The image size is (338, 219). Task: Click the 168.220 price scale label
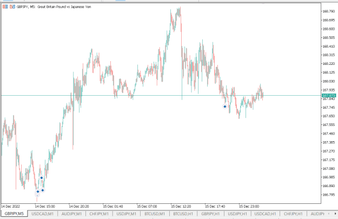point(328,64)
